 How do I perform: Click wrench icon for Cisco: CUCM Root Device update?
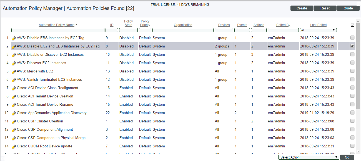pos(14,147)
